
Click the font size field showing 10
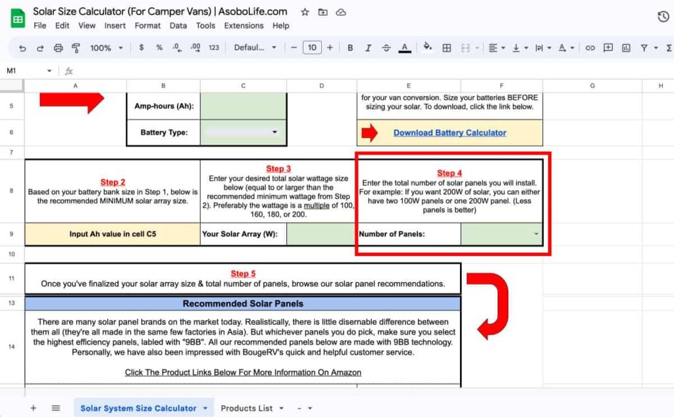312,47
